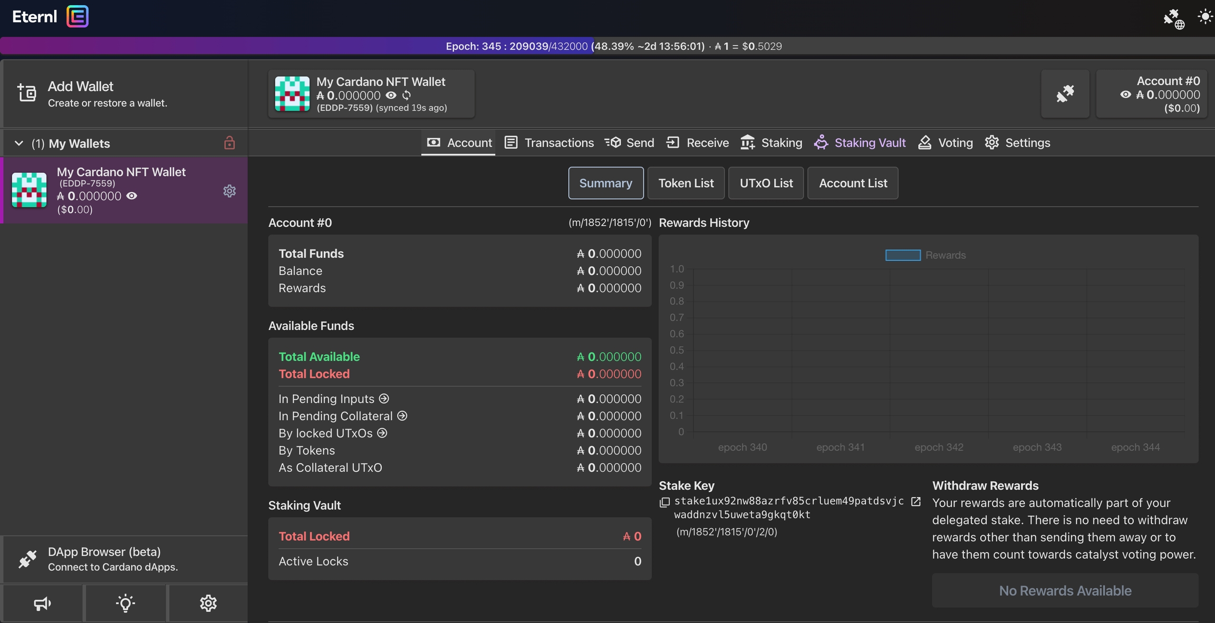Switch theme with sun icon
Viewport: 1215px width, 623px height.
(1204, 17)
